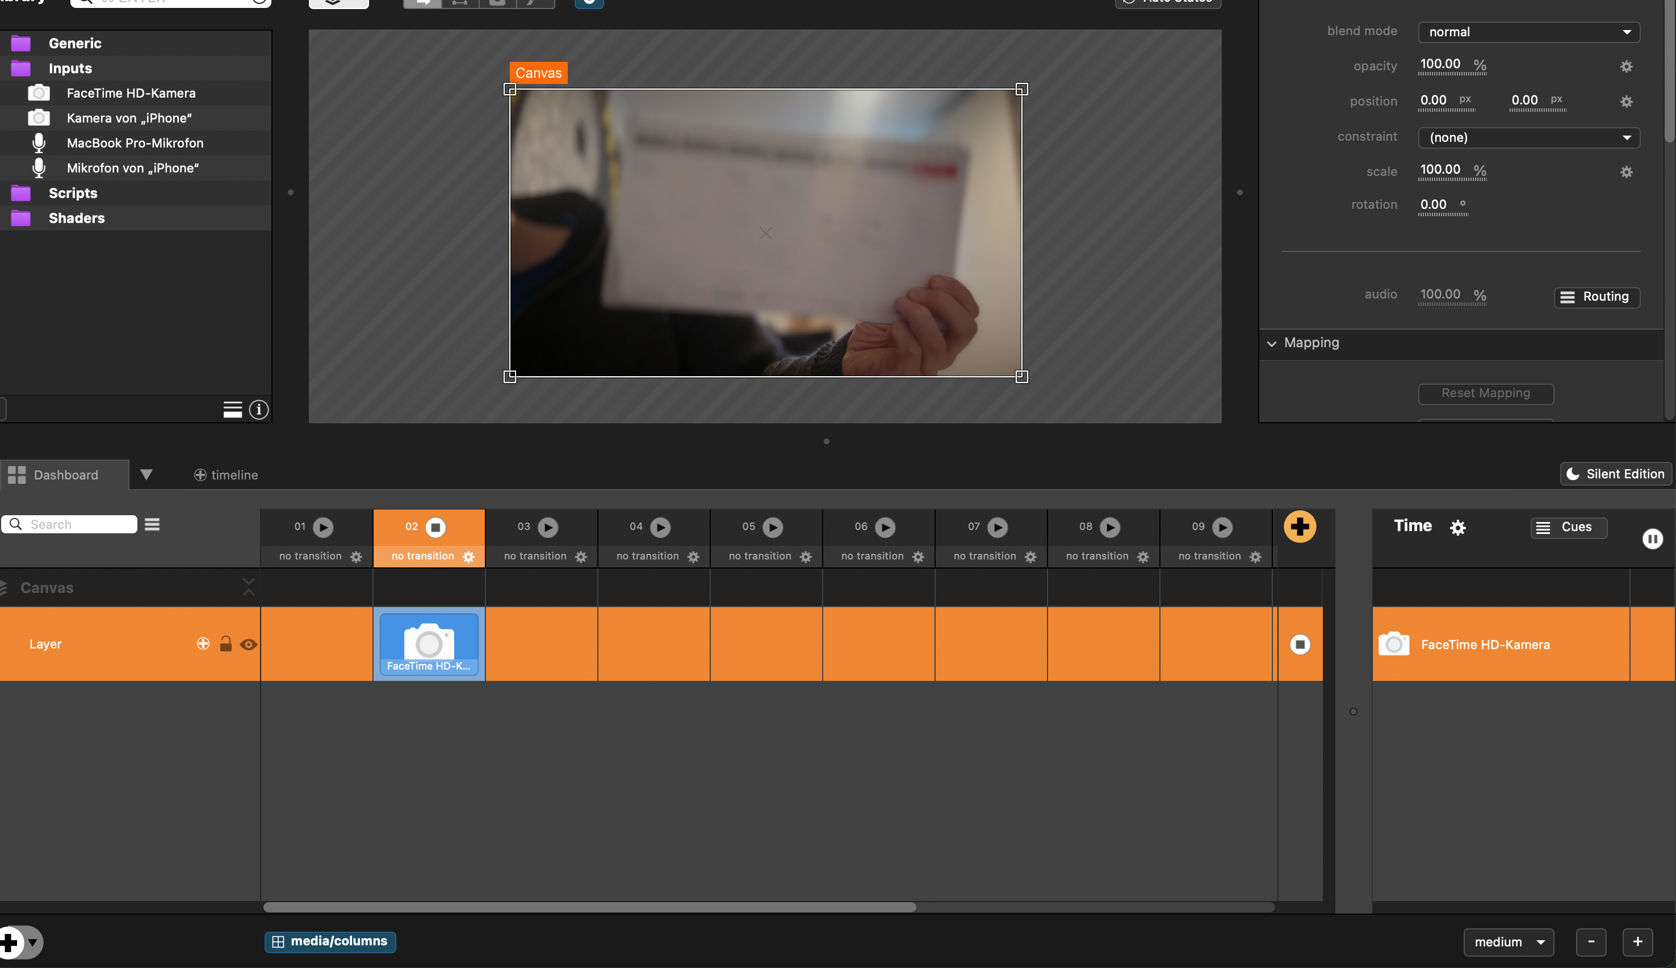Viewport: 1676px width, 968px height.
Task: Click the orange add column button
Action: pyautogui.click(x=1299, y=527)
